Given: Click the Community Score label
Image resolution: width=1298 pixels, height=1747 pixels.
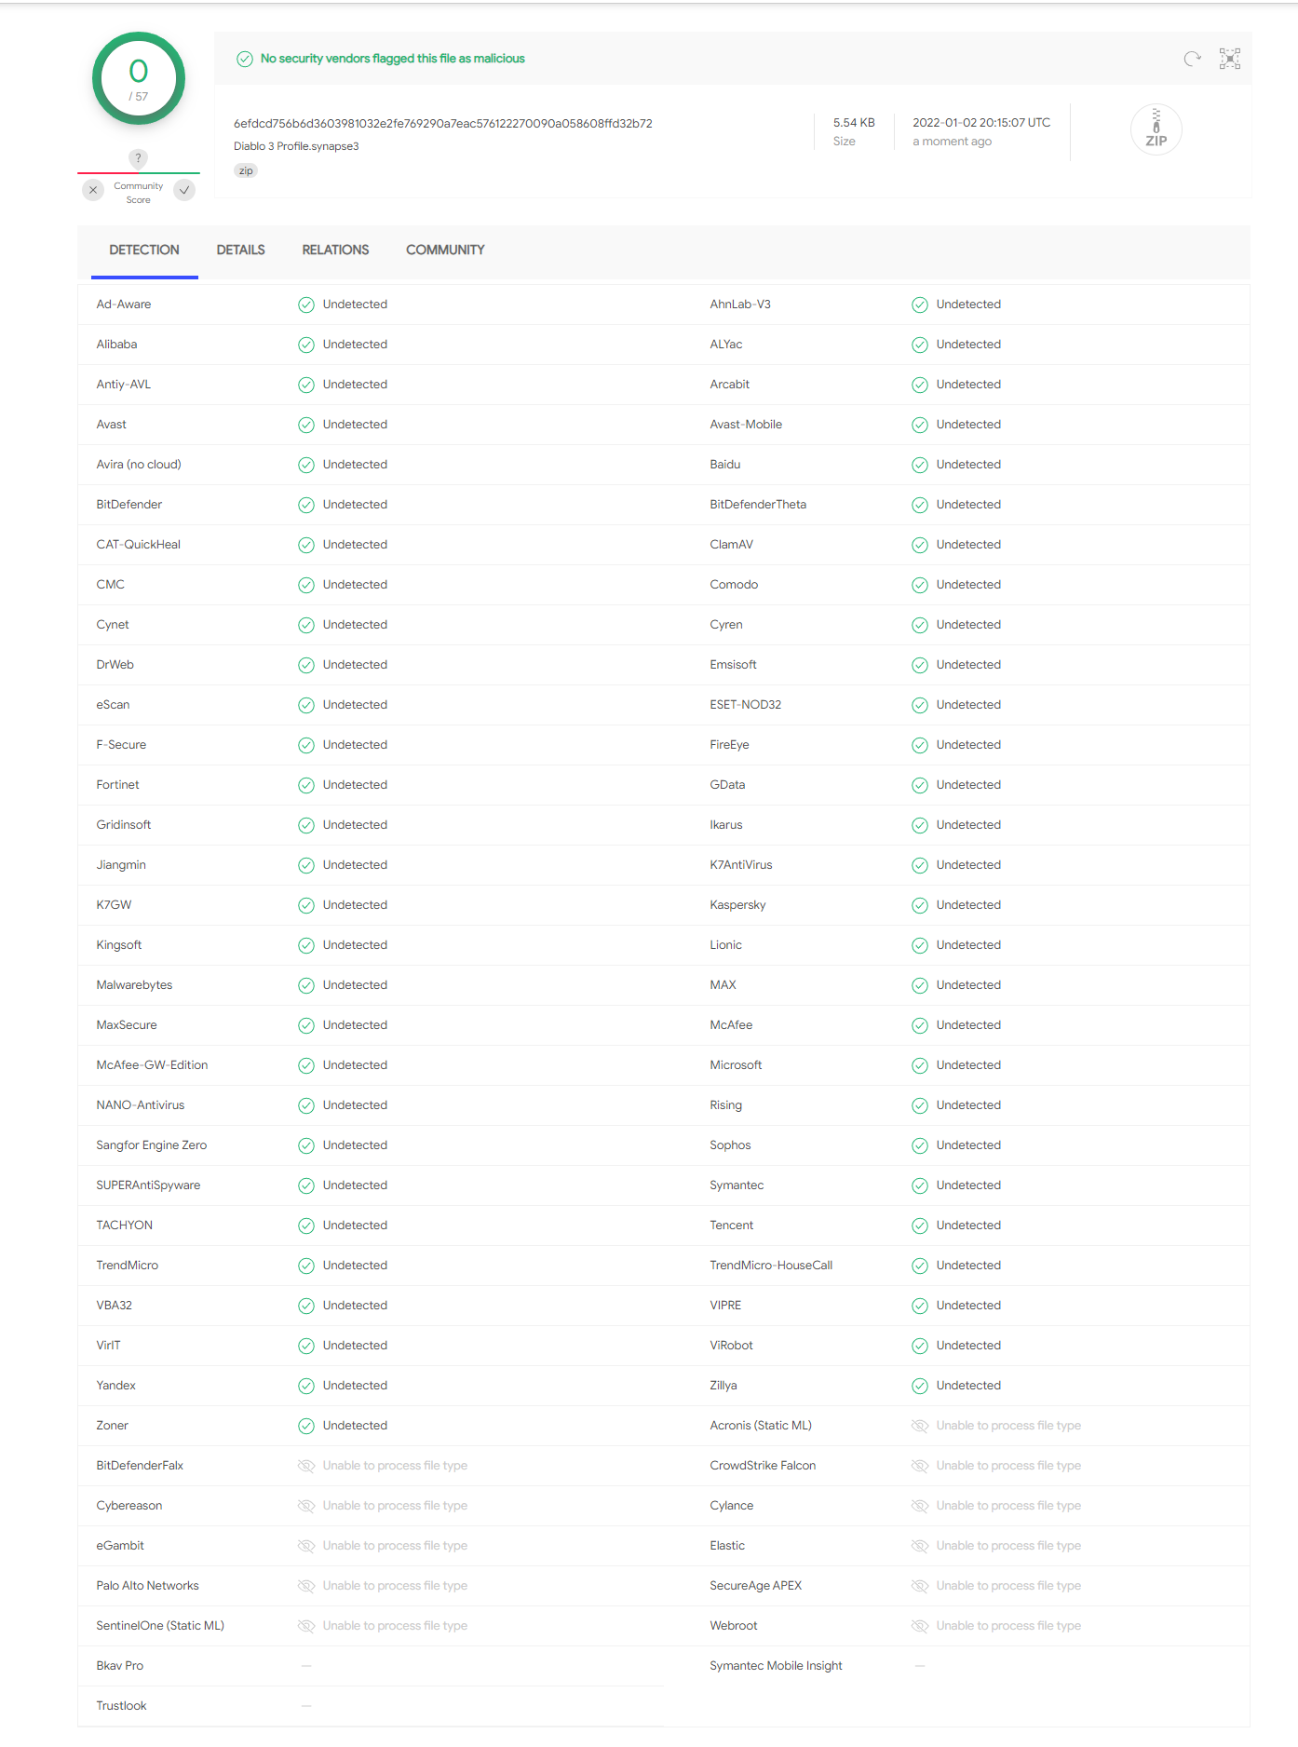Looking at the screenshot, I should [139, 193].
